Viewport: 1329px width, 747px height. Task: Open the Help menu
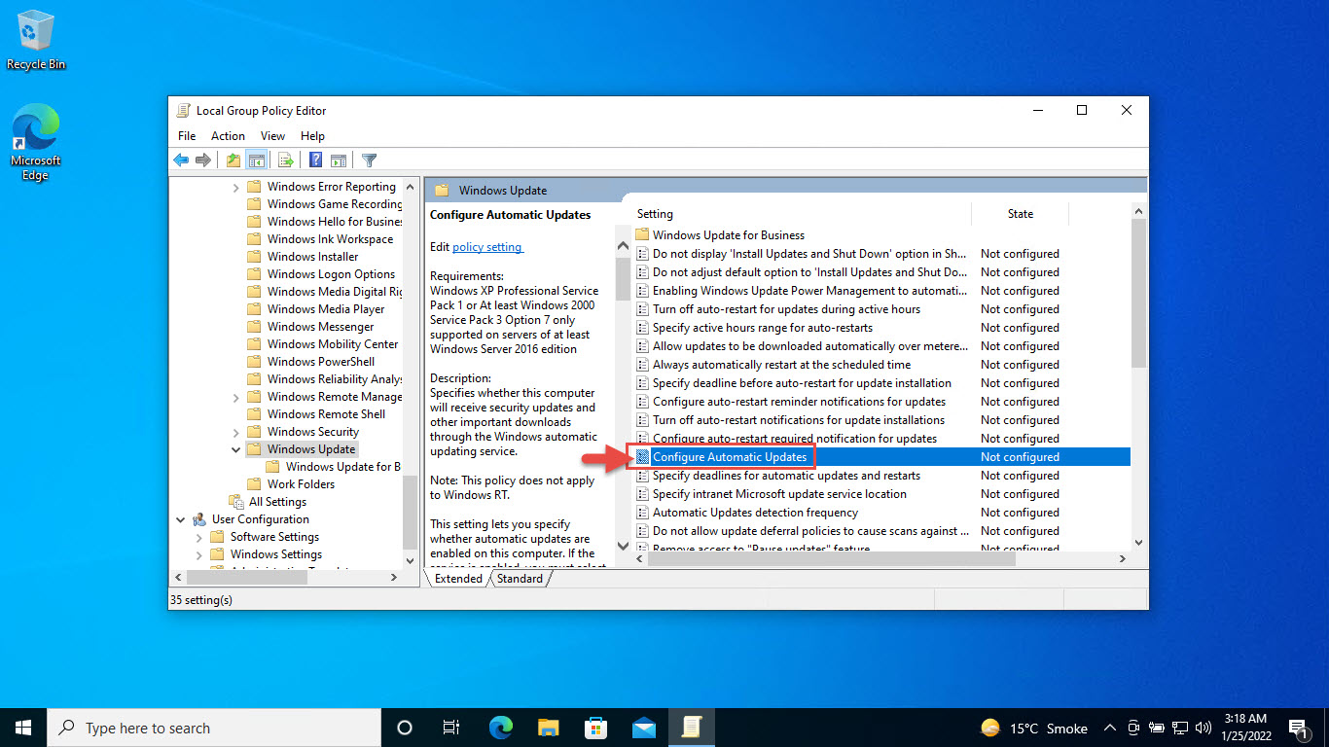pyautogui.click(x=312, y=136)
